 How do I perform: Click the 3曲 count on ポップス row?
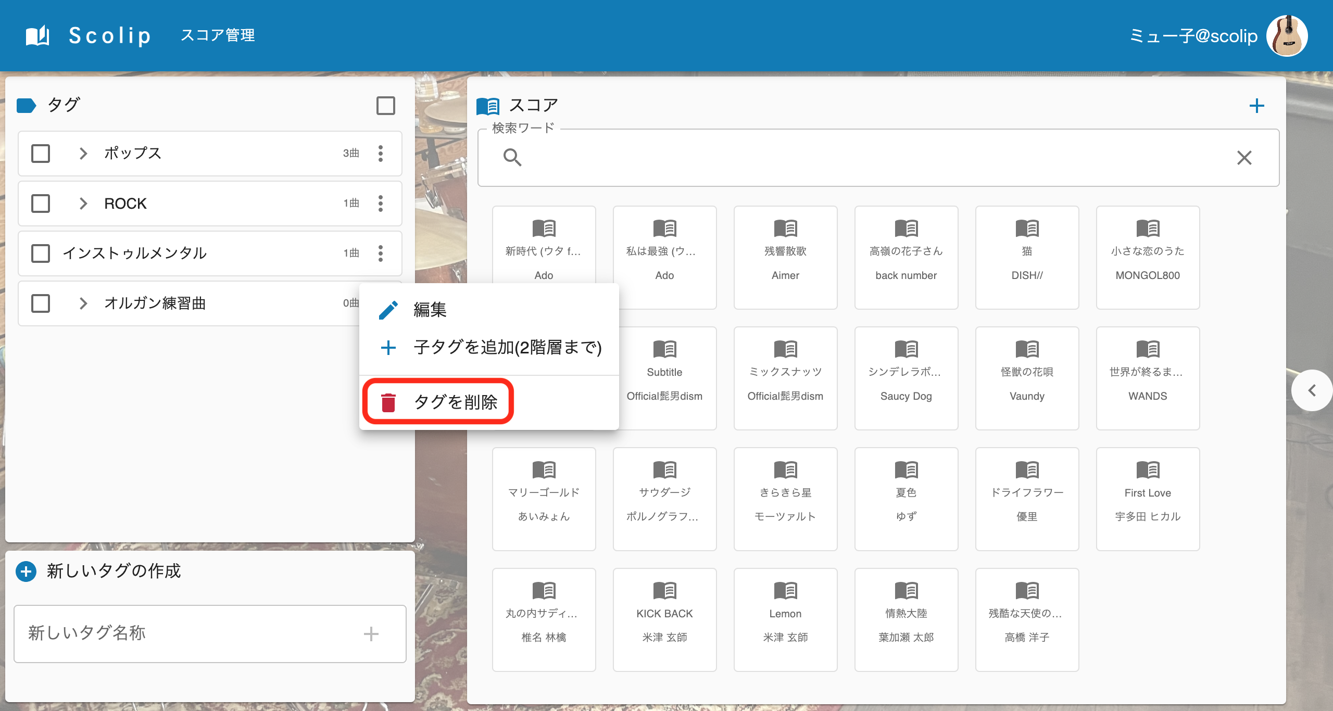[351, 154]
